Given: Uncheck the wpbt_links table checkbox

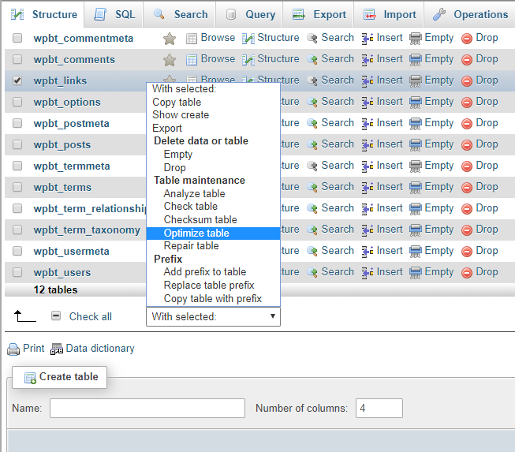Looking at the screenshot, I should coord(18,80).
